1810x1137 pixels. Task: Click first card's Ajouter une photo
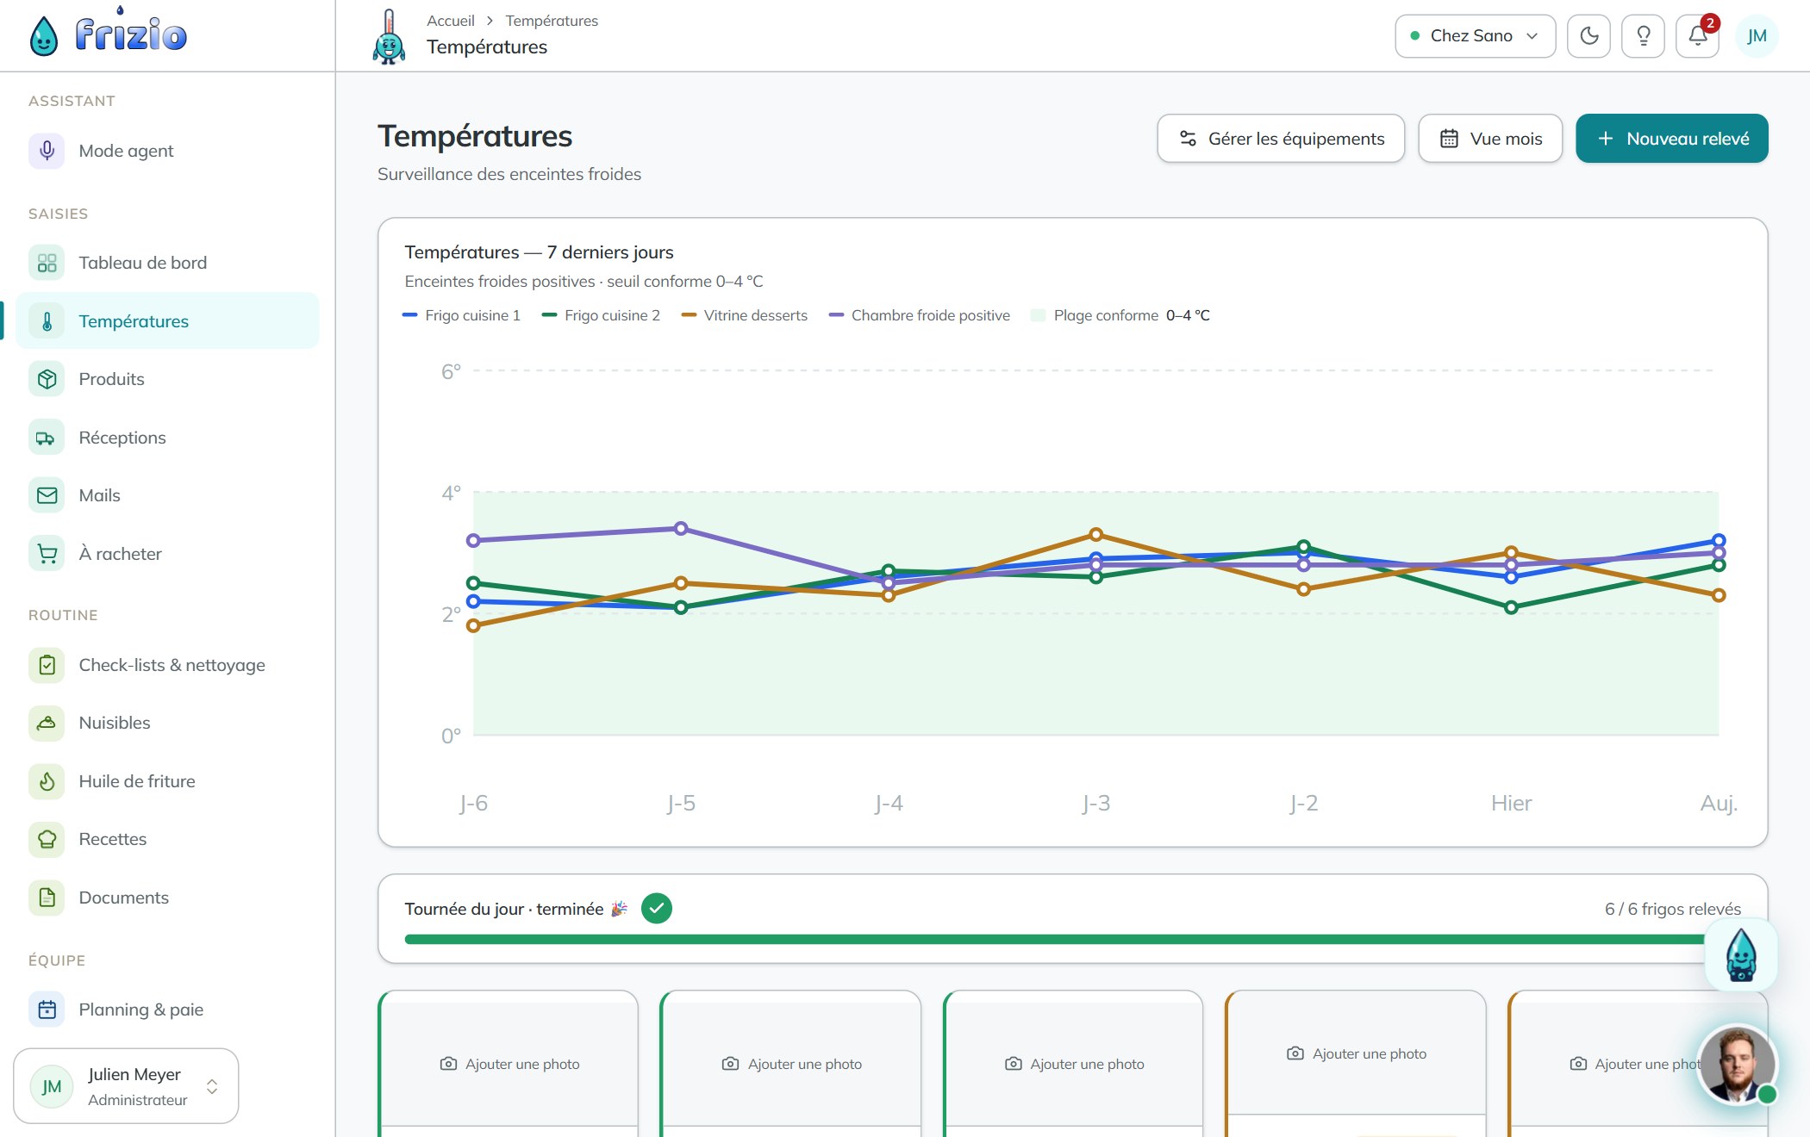pyautogui.click(x=509, y=1064)
